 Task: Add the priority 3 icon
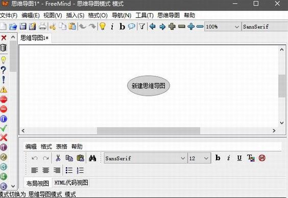pyautogui.click(x=4, y=167)
